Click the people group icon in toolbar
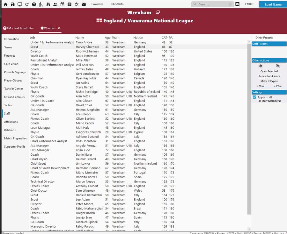 (x=55, y=4)
